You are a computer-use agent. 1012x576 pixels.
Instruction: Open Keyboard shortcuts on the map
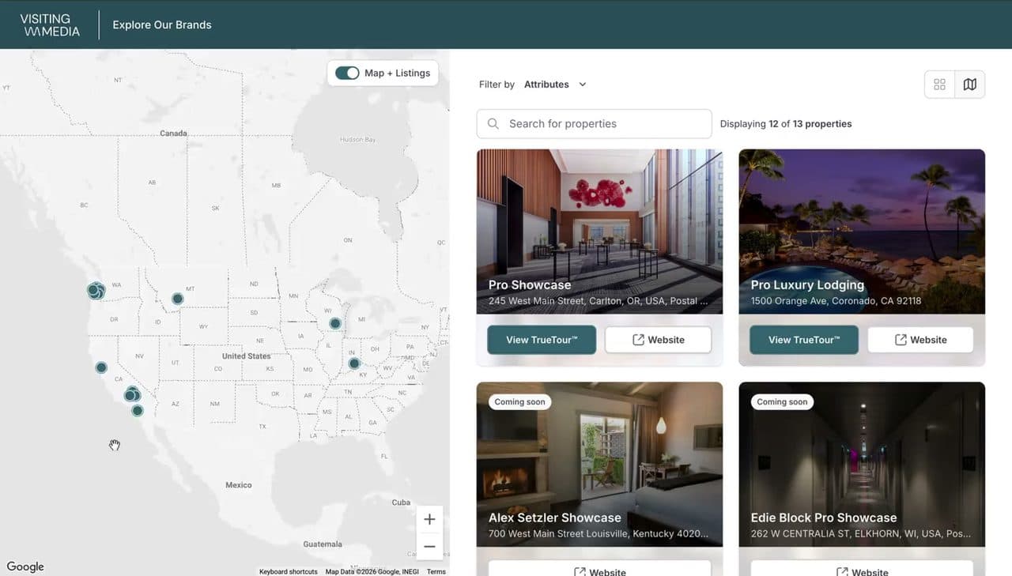tap(289, 571)
